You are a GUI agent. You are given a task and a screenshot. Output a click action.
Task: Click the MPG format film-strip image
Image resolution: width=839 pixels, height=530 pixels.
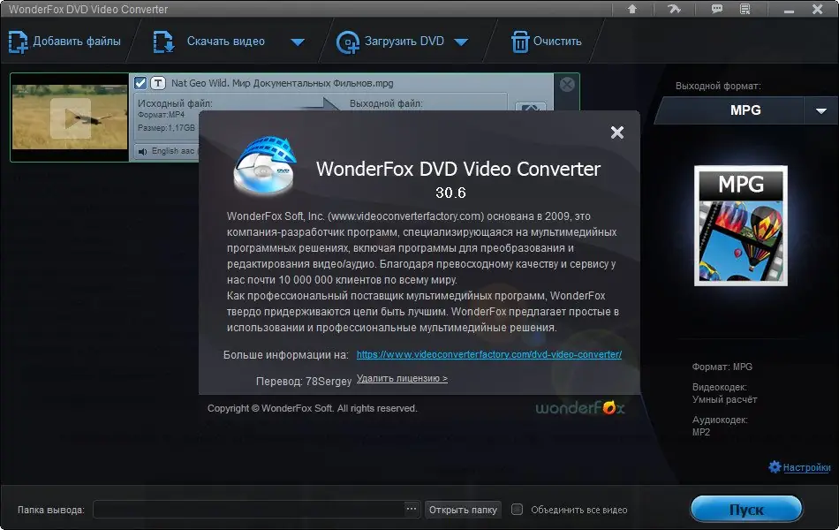pos(741,225)
